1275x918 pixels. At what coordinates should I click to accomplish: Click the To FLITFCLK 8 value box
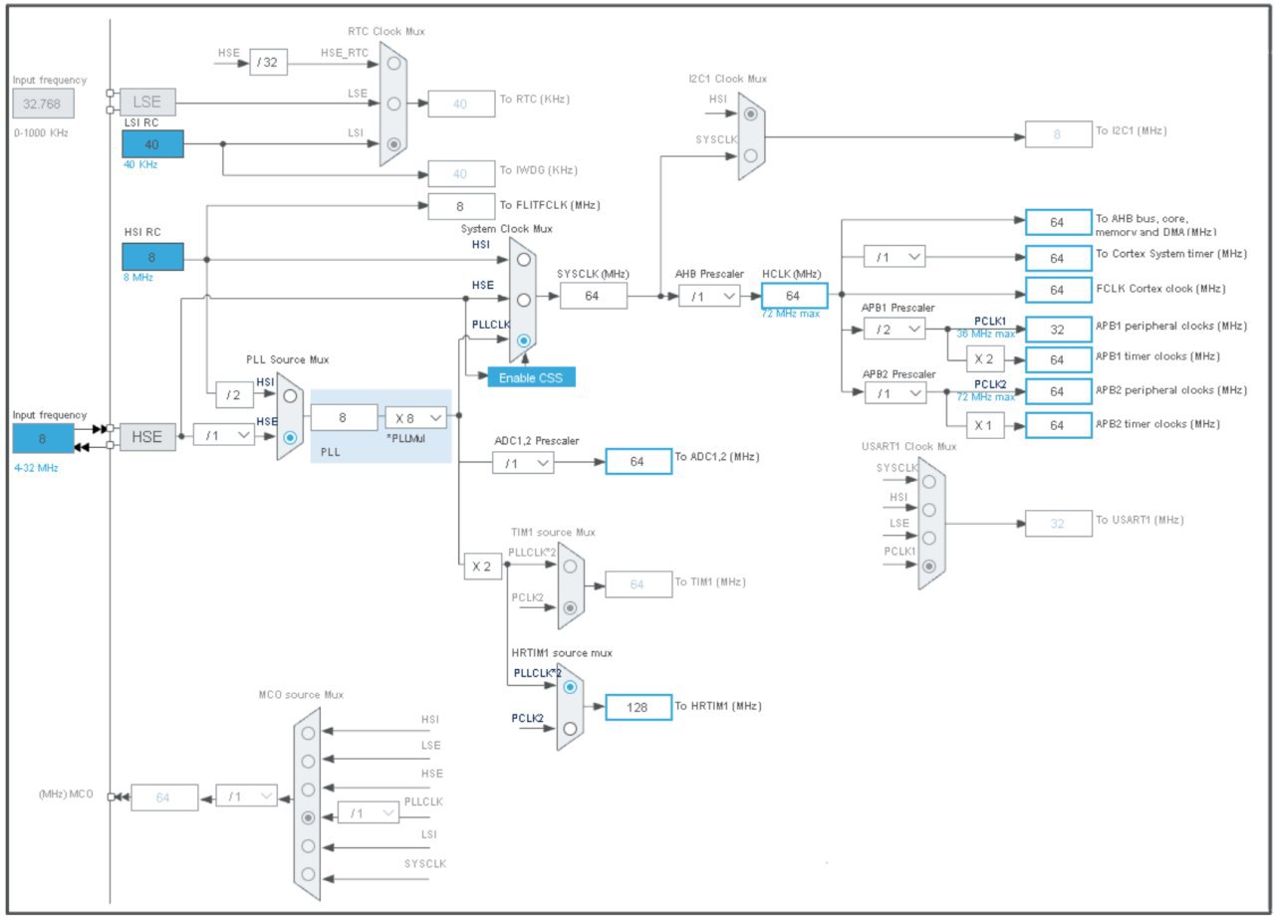(460, 206)
